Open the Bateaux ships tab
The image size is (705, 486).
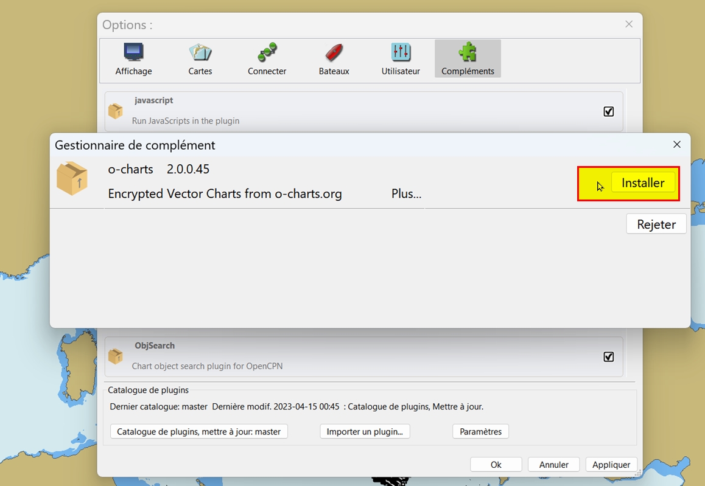coord(334,59)
